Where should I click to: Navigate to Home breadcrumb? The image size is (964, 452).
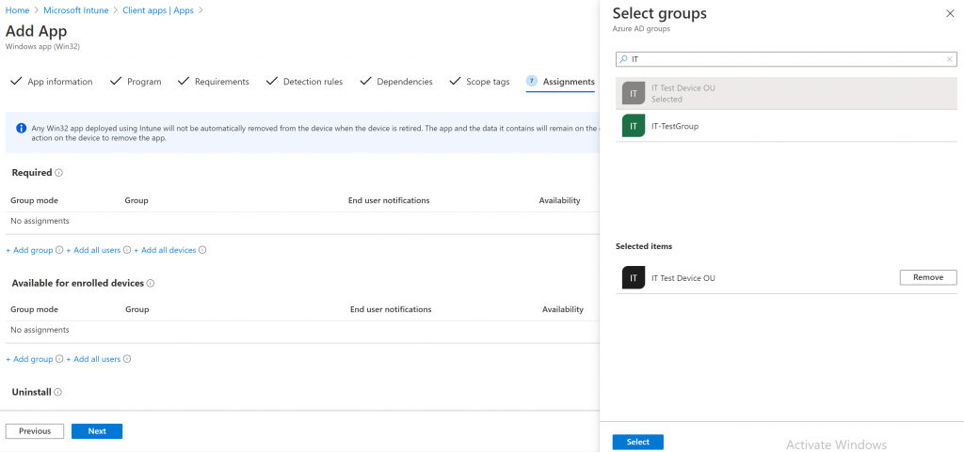pyautogui.click(x=17, y=10)
